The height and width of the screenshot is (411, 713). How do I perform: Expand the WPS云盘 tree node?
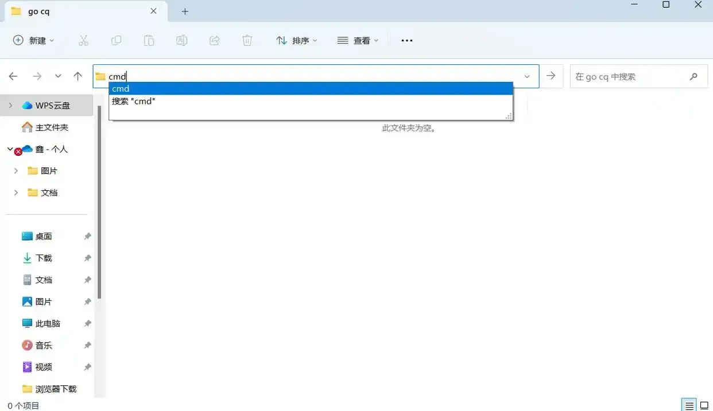10,105
